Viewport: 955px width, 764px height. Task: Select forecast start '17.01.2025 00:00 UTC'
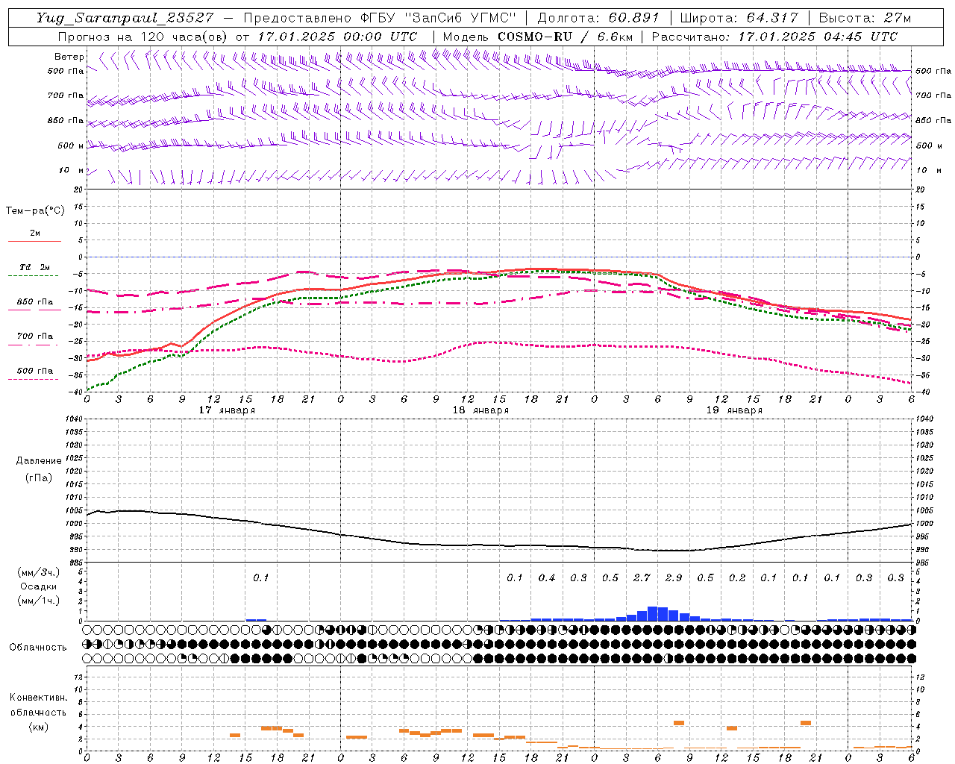coord(337,37)
